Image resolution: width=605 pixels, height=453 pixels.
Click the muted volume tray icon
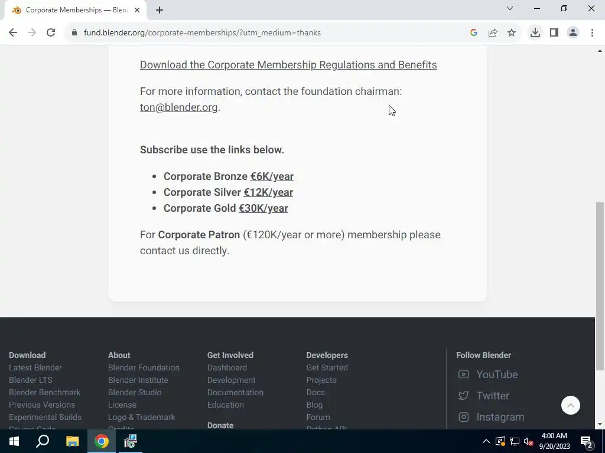coord(529,441)
